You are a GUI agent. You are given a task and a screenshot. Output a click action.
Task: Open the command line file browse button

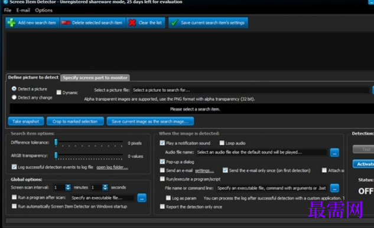click(x=334, y=188)
